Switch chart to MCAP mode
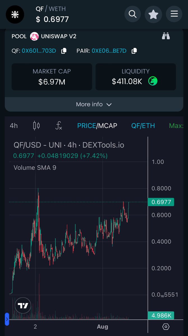This screenshot has height=336, width=188. click(108, 126)
